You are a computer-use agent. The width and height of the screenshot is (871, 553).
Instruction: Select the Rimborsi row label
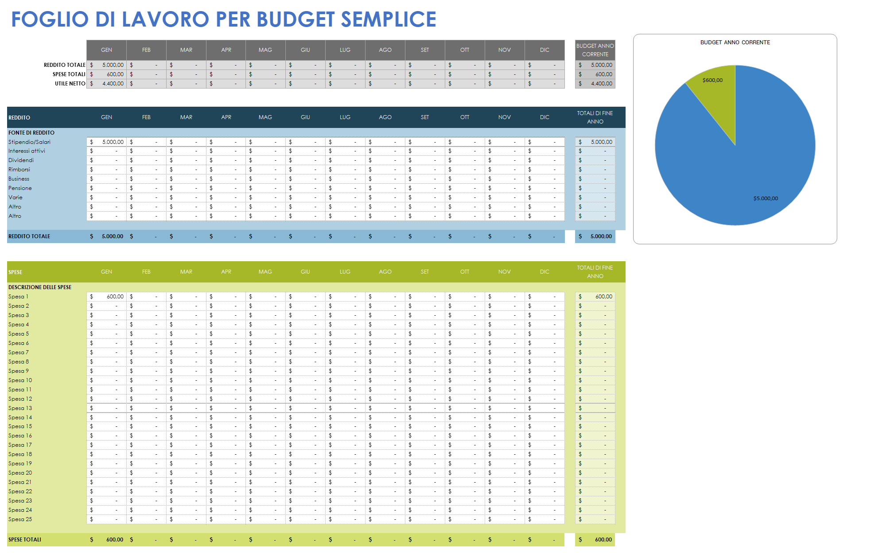pyautogui.click(x=19, y=170)
